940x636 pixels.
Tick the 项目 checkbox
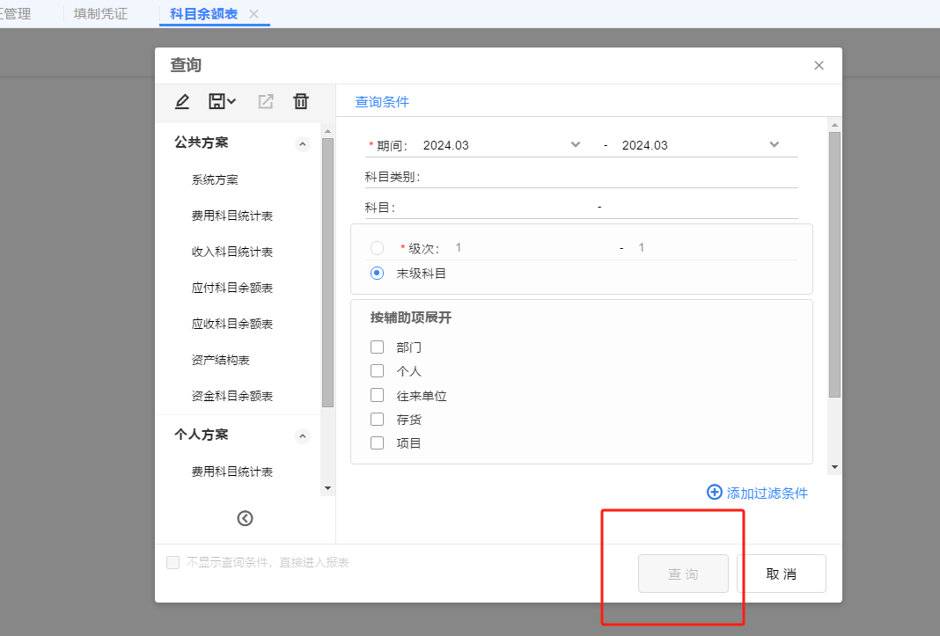377,443
